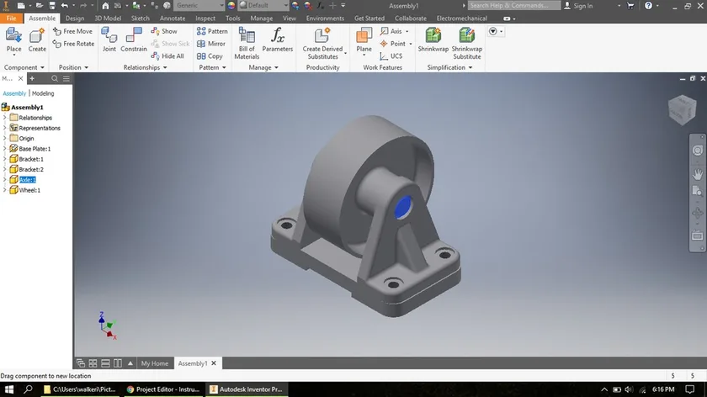
Task: Expand the Wheel:1 node
Action: tap(5, 190)
